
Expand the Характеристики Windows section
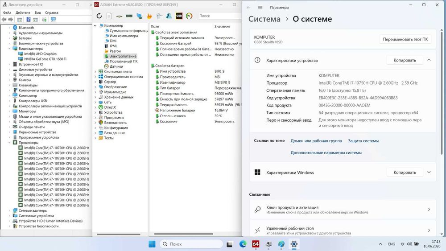click(x=429, y=172)
